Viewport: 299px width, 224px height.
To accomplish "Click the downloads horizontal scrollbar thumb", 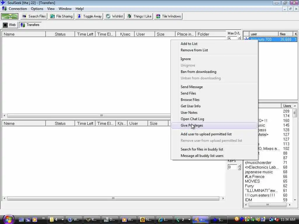I will point(101,116).
